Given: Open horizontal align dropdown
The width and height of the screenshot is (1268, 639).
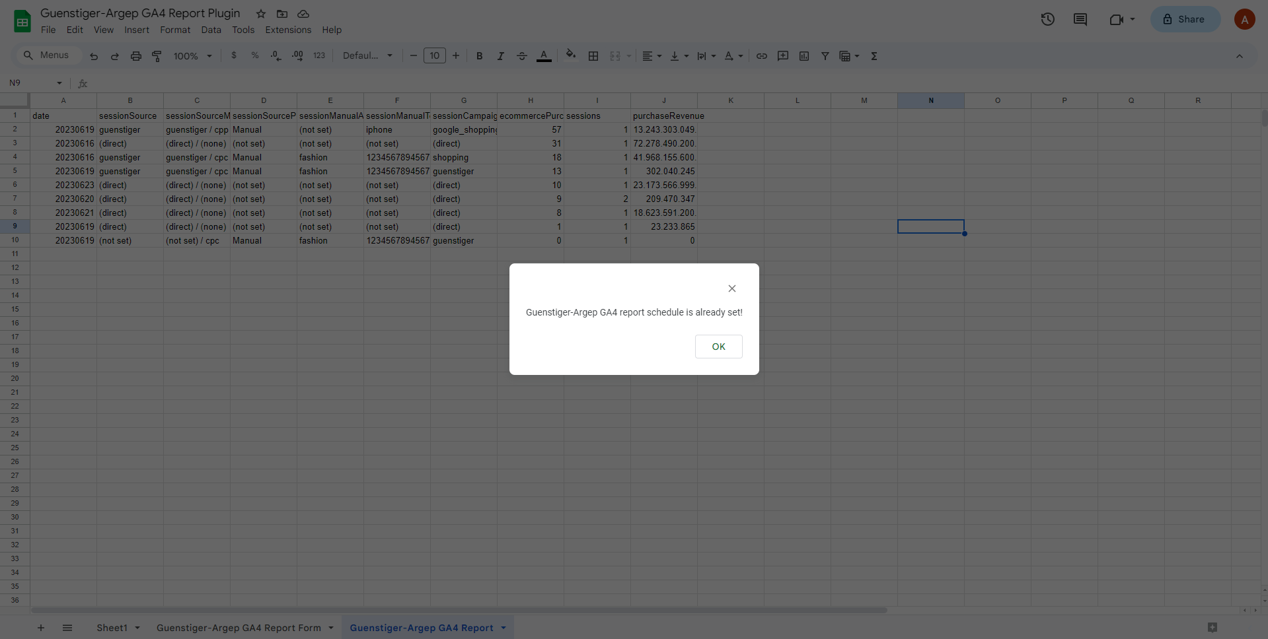Looking at the screenshot, I should [x=652, y=56].
